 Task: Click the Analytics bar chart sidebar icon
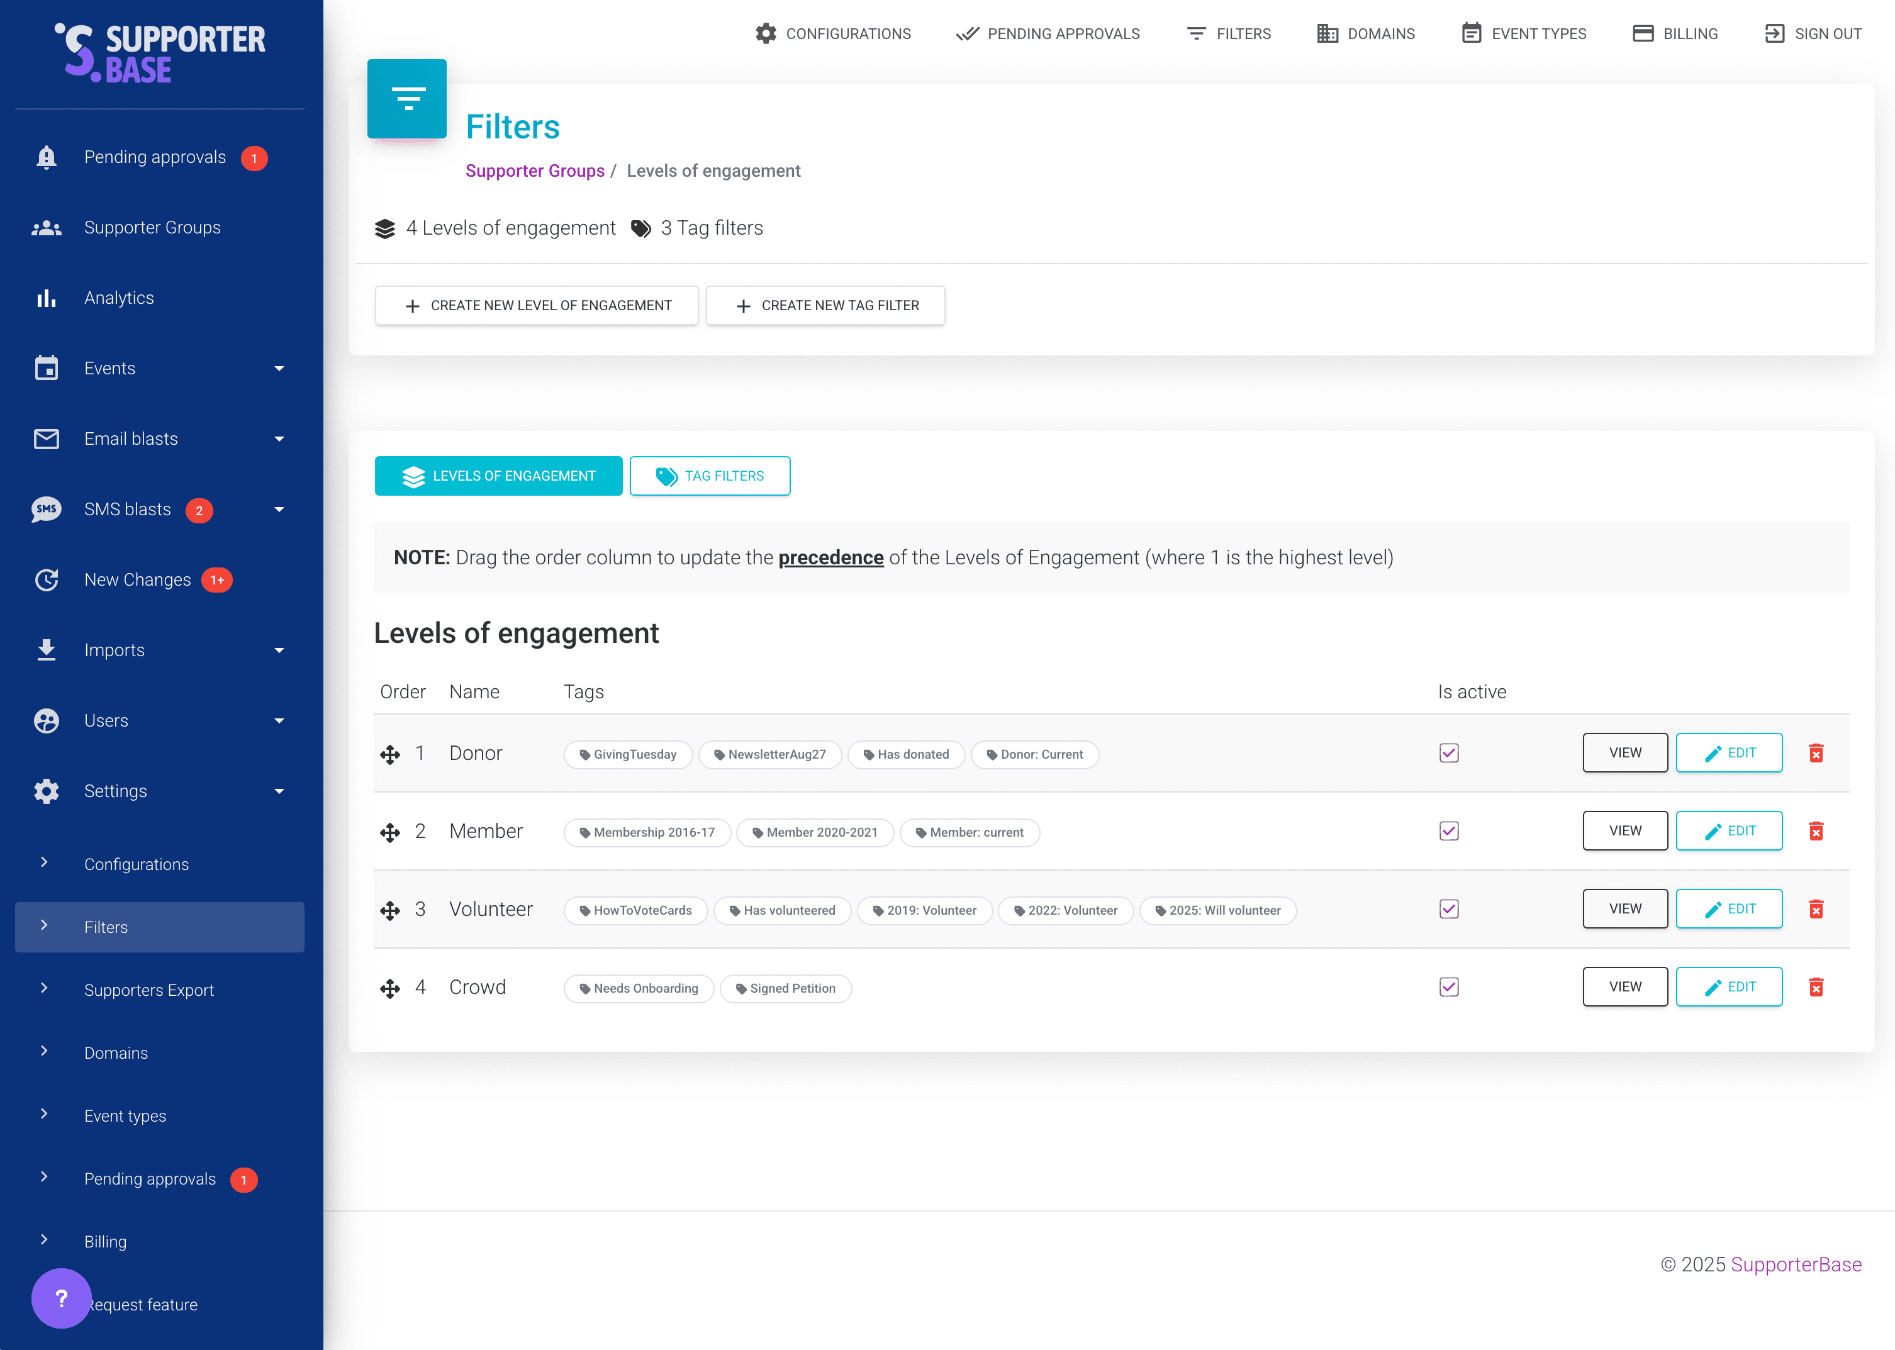pyautogui.click(x=47, y=298)
